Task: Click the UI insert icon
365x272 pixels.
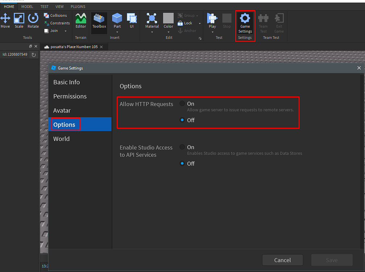Action: click(x=132, y=20)
